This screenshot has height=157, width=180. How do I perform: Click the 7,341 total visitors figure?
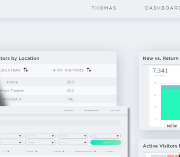pyautogui.click(x=160, y=71)
